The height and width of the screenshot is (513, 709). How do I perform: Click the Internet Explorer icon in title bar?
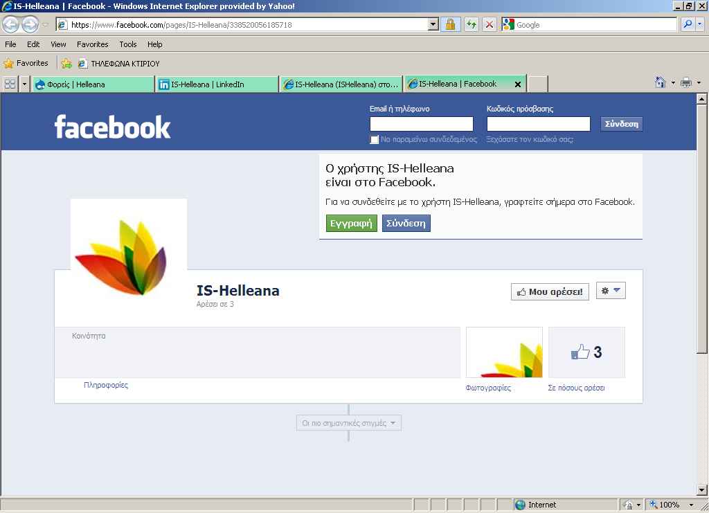pyautogui.click(x=7, y=6)
